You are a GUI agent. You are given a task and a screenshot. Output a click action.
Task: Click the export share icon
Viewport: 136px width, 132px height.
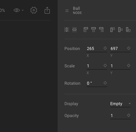(x=47, y=10)
